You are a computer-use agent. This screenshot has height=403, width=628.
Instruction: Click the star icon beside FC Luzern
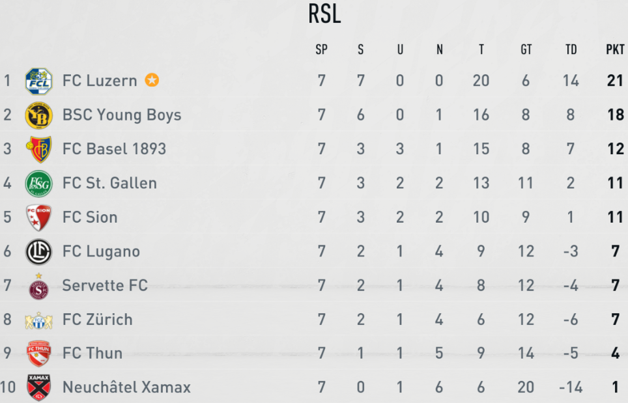[152, 81]
